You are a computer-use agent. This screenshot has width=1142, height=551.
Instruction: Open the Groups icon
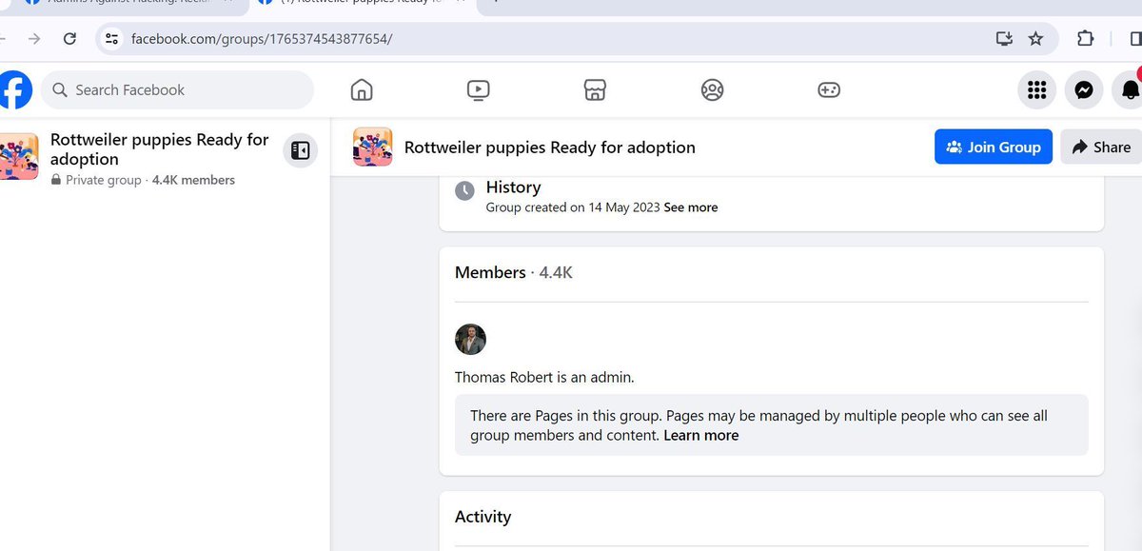pyautogui.click(x=711, y=89)
